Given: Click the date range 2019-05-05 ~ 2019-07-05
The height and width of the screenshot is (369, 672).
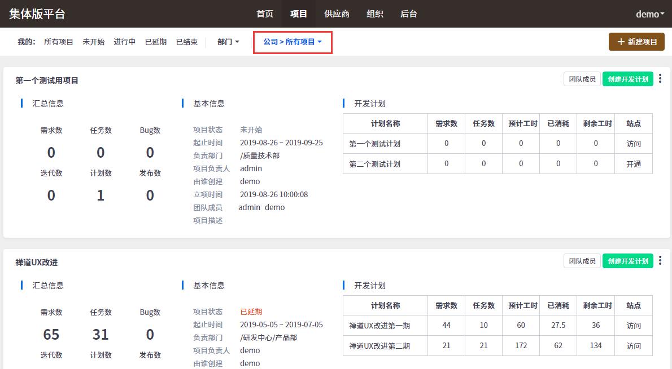Looking at the screenshot, I should coord(281,324).
